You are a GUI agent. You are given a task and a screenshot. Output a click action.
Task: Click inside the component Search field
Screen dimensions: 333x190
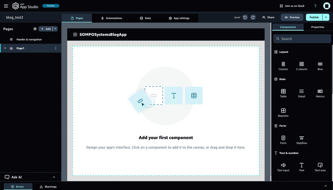[302, 38]
